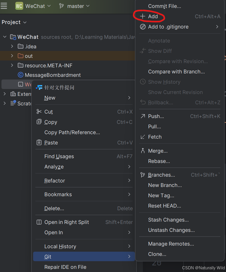Expand the resource.META-INF folder
Screen dimensions: 226x272
pos(12,65)
